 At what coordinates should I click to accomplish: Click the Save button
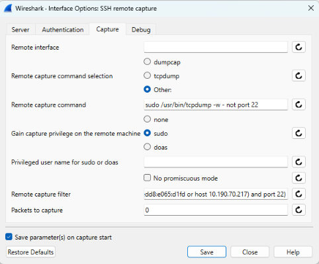206,252
